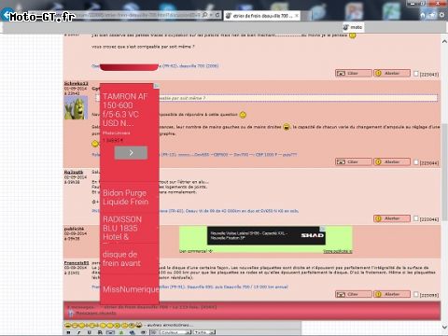
Task: Tick the checkbox for post 223043
Action: tap(416, 74)
